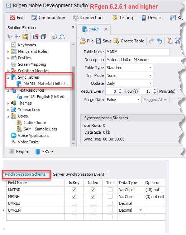
Task: Open the Update frequency dropdown
Action: pos(150,83)
